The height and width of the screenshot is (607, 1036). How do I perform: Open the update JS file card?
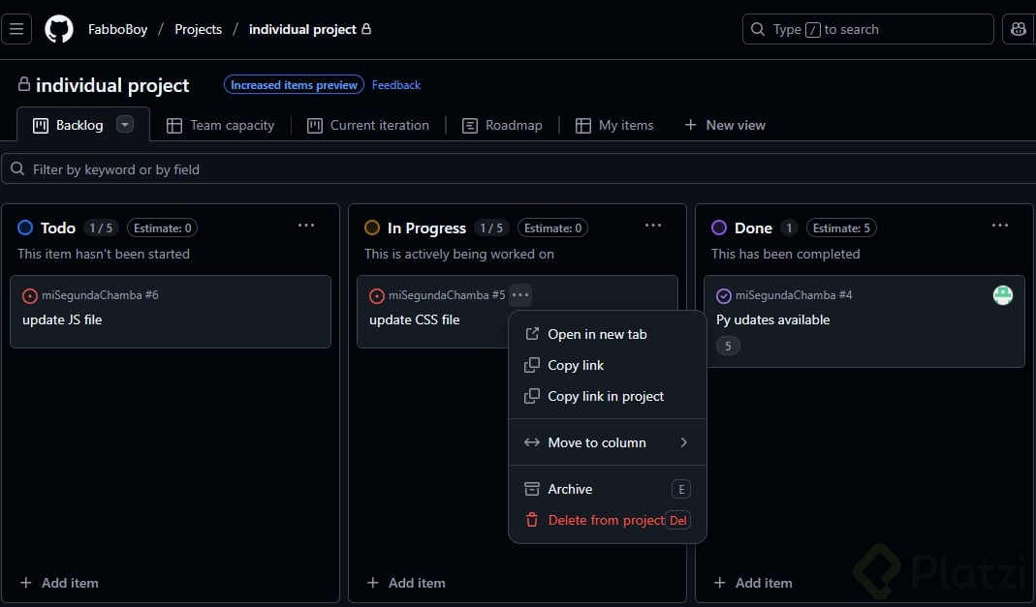pyautogui.click(x=62, y=319)
